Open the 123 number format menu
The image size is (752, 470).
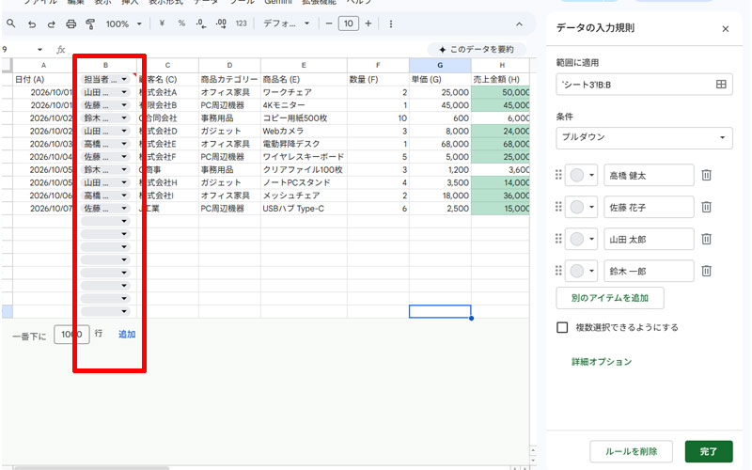click(x=242, y=23)
